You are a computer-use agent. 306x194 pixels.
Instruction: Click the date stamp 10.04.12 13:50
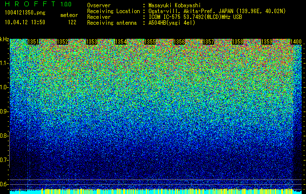point(25,22)
